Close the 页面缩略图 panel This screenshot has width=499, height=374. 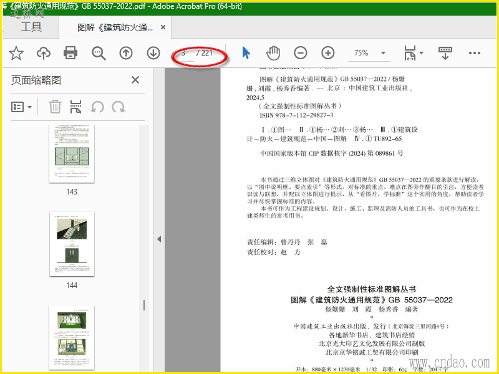135,80
